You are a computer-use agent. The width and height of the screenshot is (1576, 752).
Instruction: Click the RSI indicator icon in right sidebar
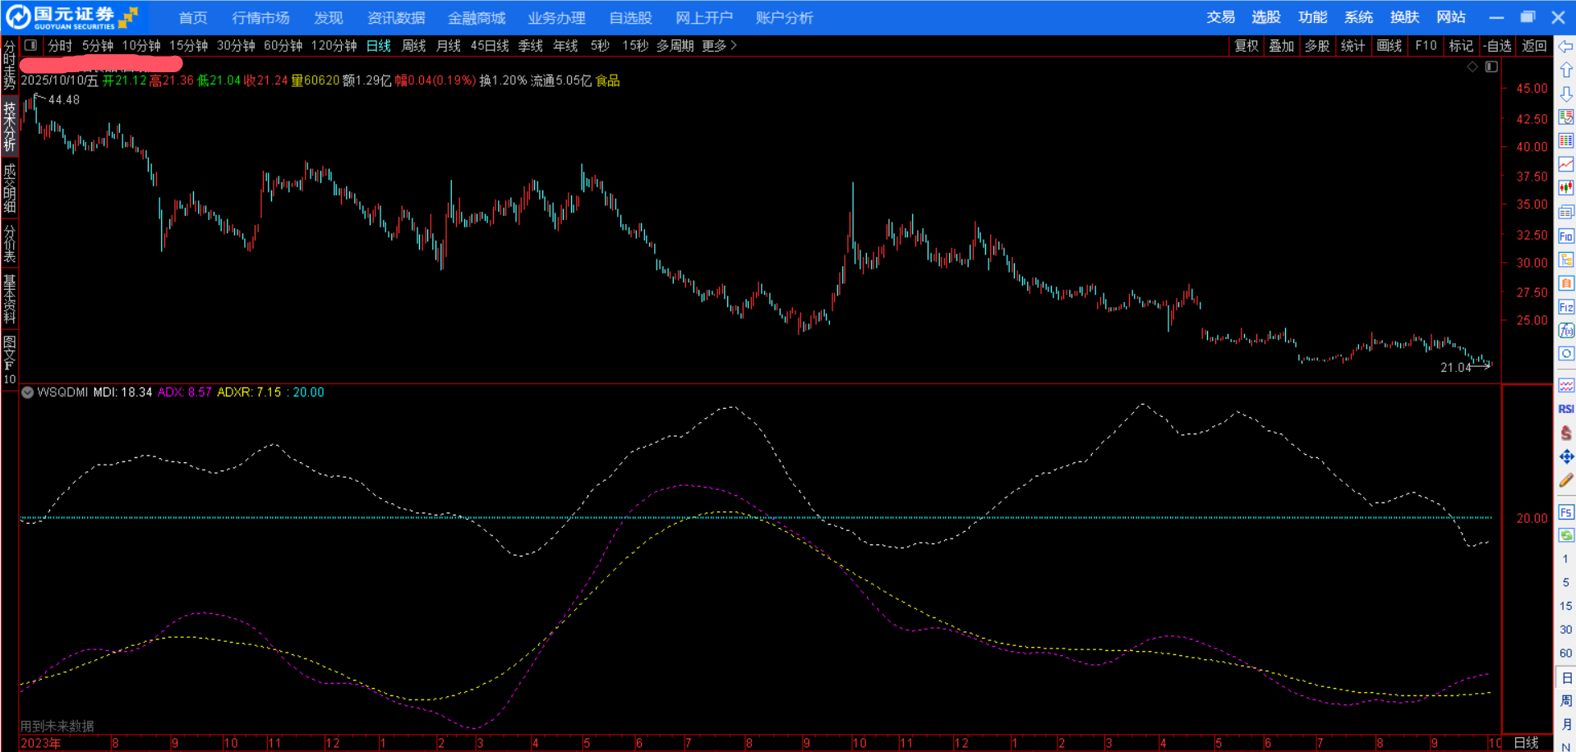[x=1565, y=409]
